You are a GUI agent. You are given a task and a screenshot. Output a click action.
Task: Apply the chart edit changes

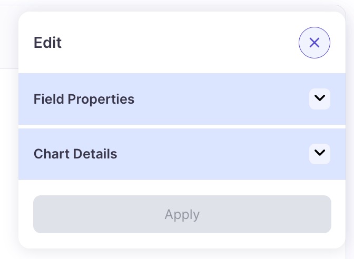[x=182, y=214]
